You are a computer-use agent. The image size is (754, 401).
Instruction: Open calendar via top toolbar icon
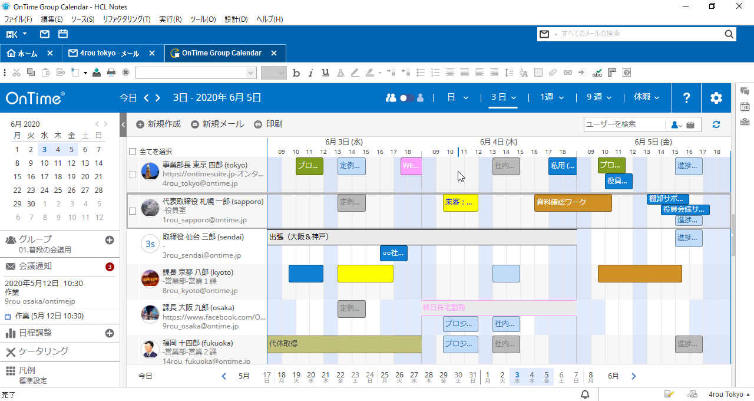(x=63, y=34)
